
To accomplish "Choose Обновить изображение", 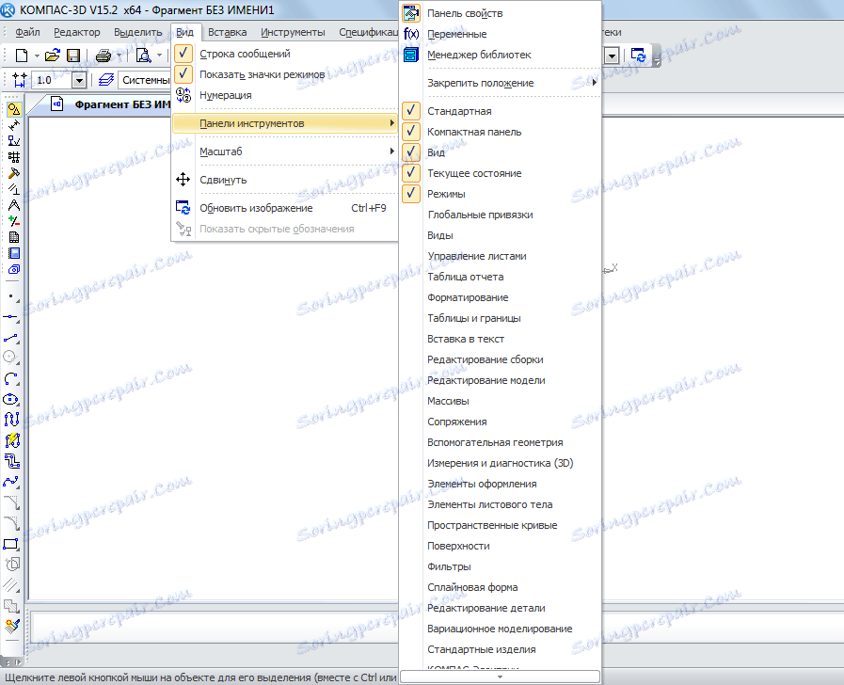I will (285, 208).
